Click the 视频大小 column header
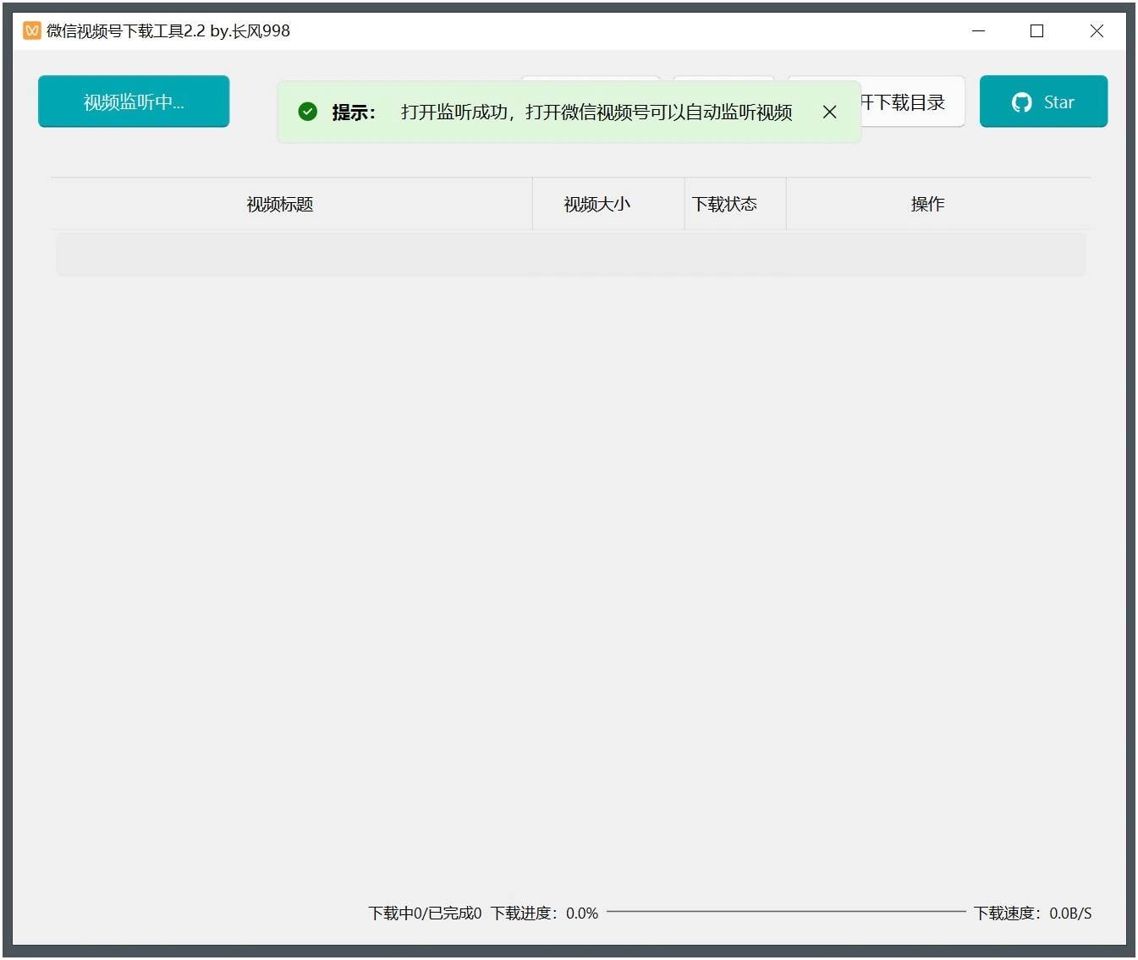The width and height of the screenshot is (1138, 960). pyautogui.click(x=596, y=203)
